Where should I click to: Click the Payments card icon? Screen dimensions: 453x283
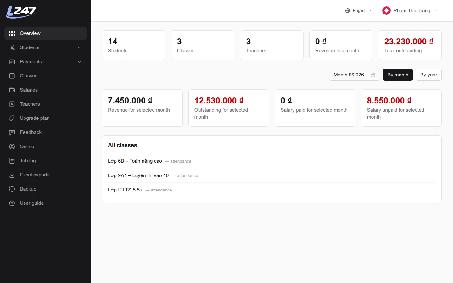(12, 62)
